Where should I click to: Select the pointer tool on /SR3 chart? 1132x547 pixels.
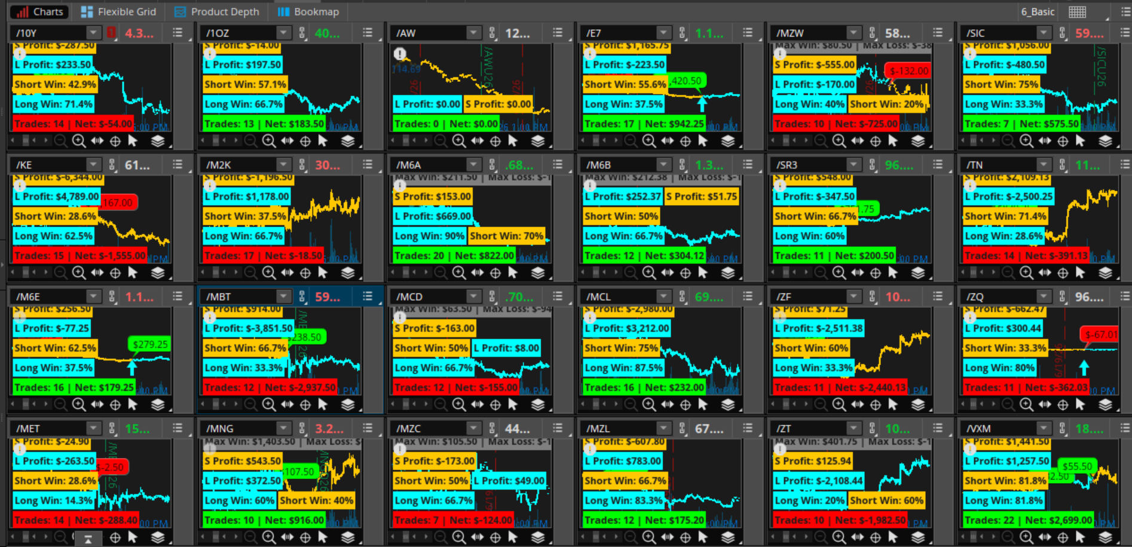coord(893,273)
